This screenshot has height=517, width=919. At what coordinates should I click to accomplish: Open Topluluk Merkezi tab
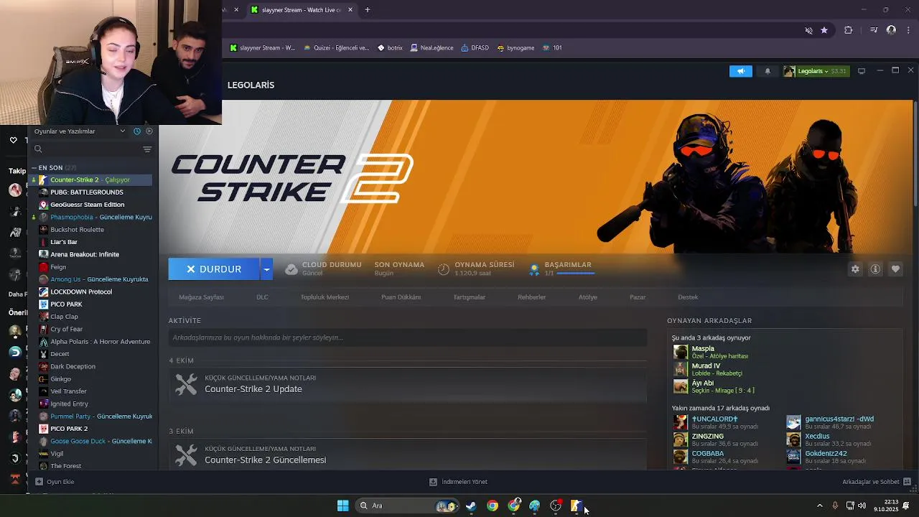tap(325, 297)
